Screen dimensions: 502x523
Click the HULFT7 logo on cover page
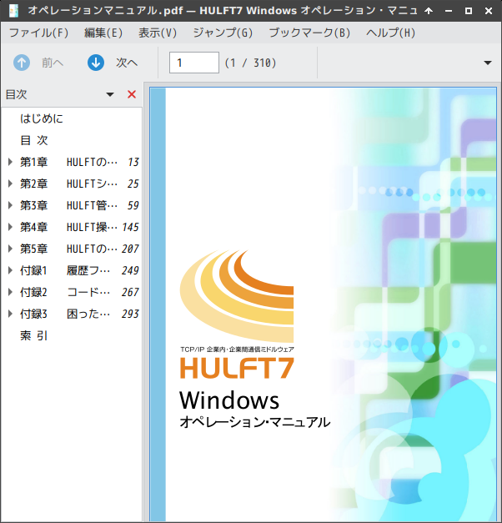237,368
